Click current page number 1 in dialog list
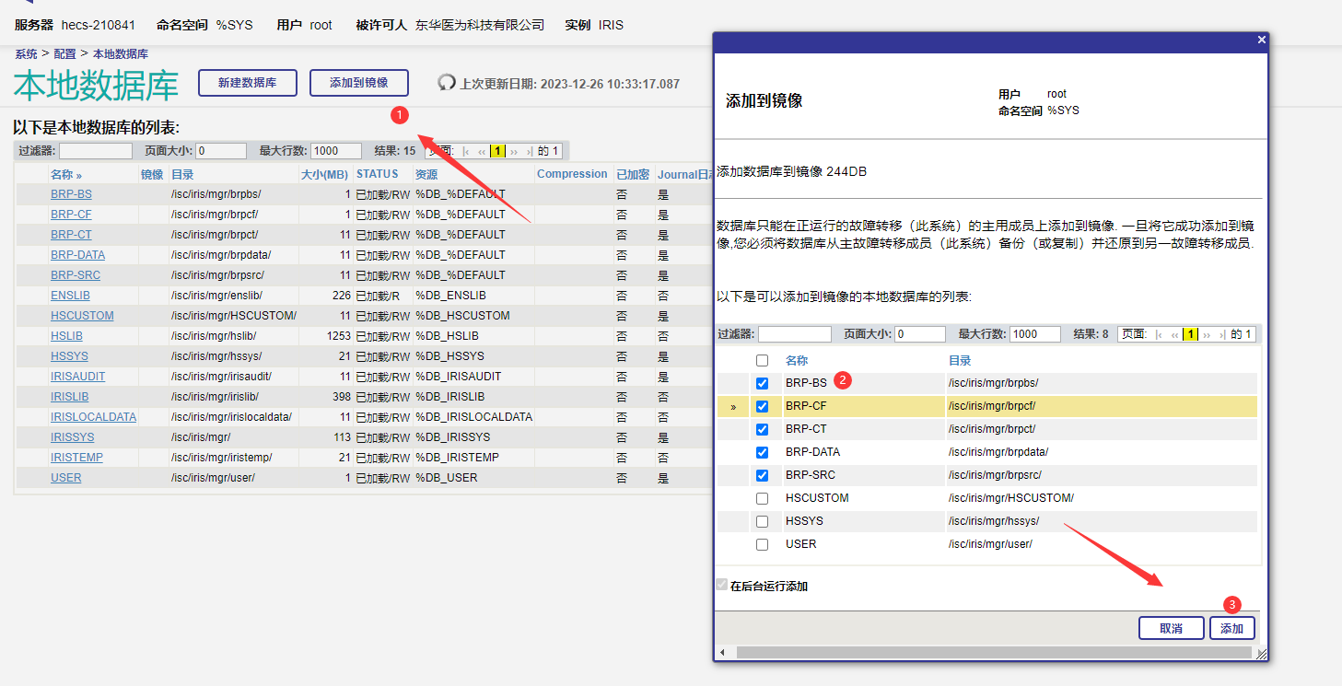The height and width of the screenshot is (686, 1342). click(x=1190, y=334)
